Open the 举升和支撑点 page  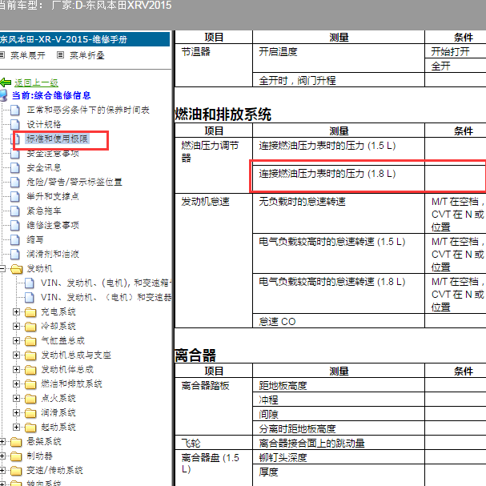pos(53,196)
